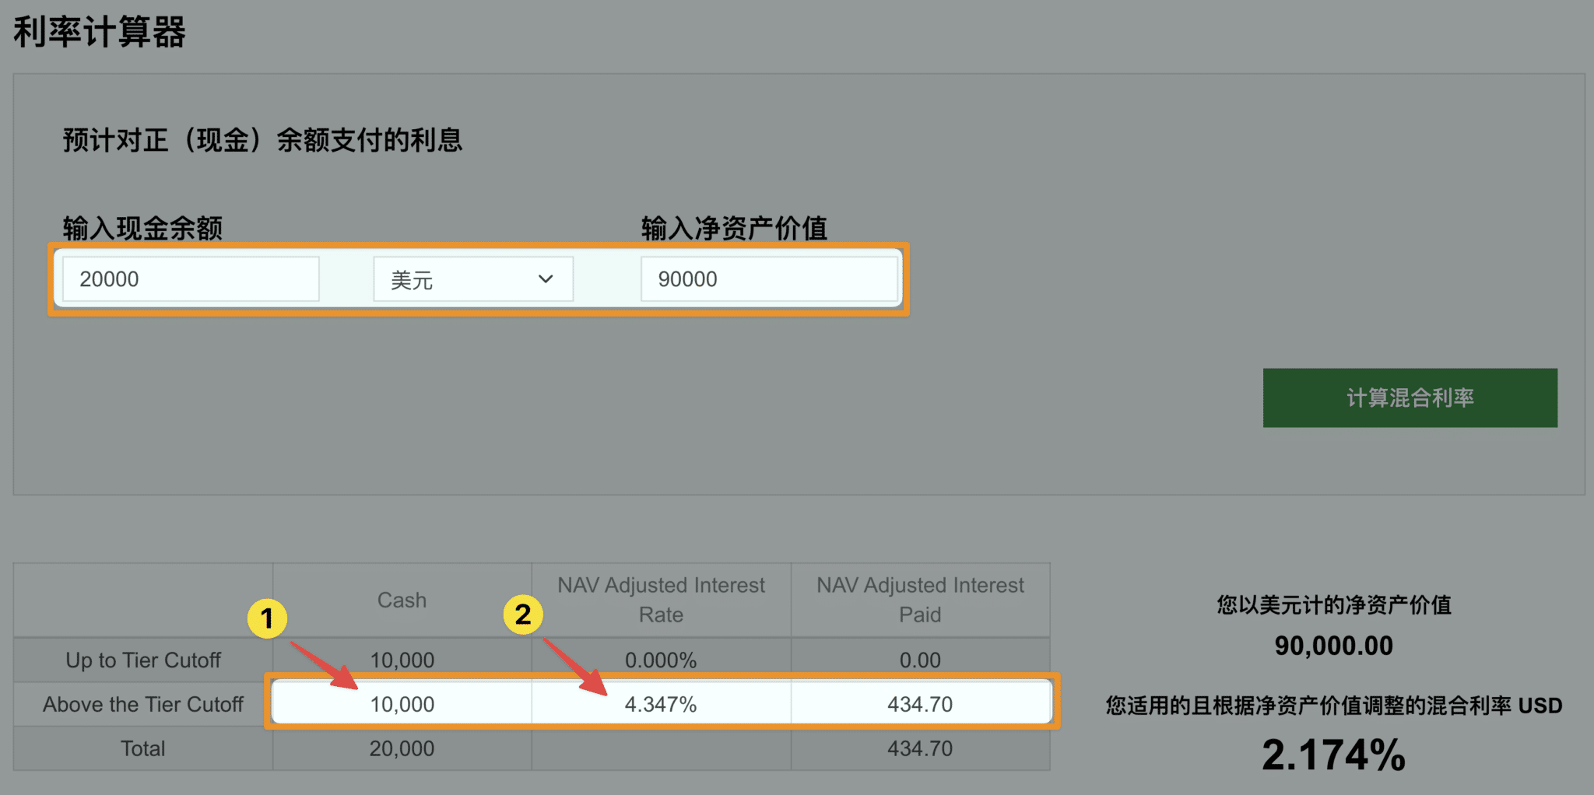Select the net asset value field showing 90000
The height and width of the screenshot is (795, 1594).
pyautogui.click(x=769, y=278)
